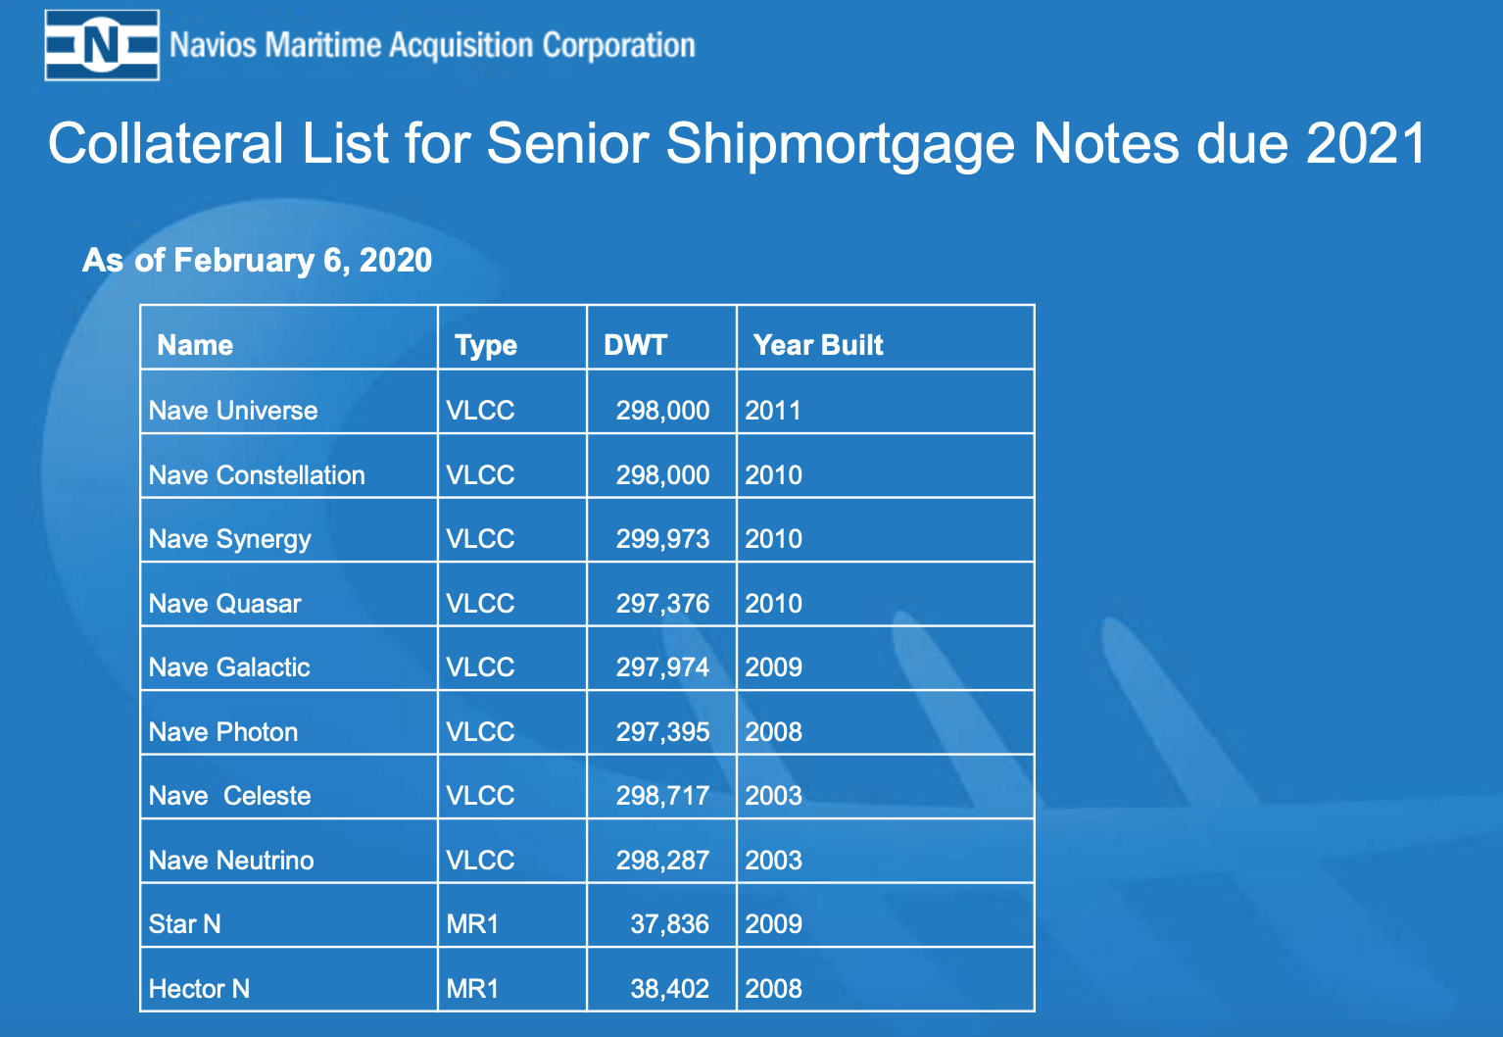Click the Name column header
This screenshot has height=1037, width=1503.
point(195,345)
